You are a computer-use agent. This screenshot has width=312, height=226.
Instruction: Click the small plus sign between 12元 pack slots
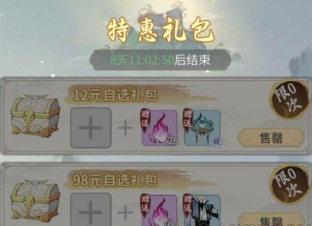[125, 128]
